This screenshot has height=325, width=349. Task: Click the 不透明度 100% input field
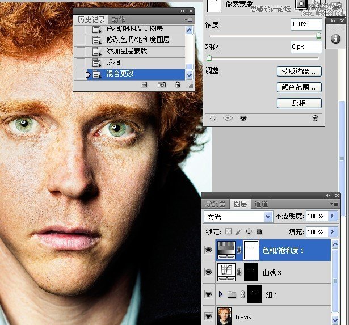[317, 216]
